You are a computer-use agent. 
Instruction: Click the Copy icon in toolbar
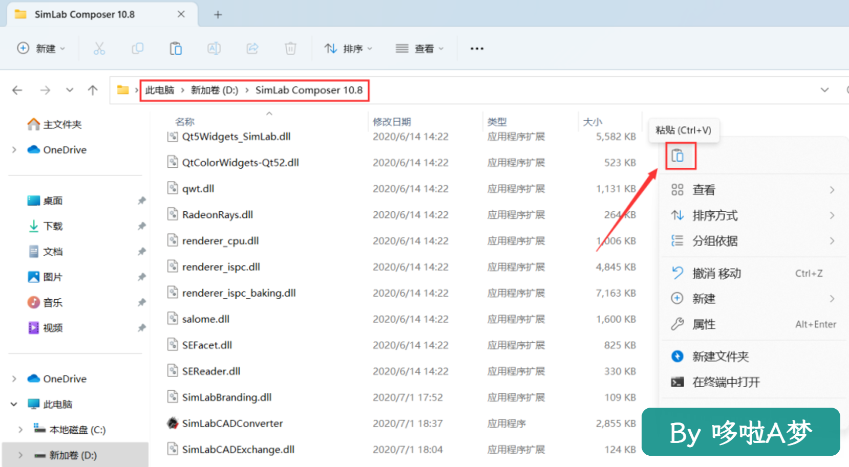click(137, 49)
